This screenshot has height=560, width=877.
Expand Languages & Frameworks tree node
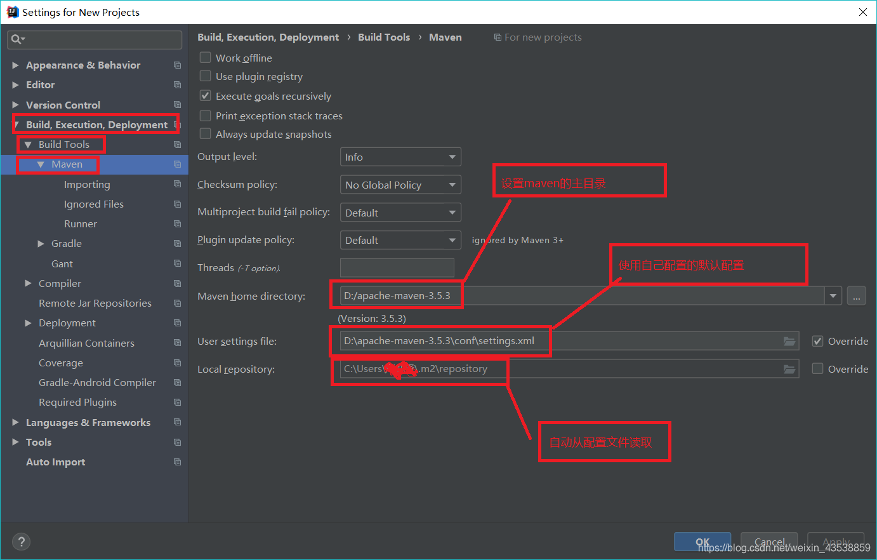pyautogui.click(x=16, y=422)
